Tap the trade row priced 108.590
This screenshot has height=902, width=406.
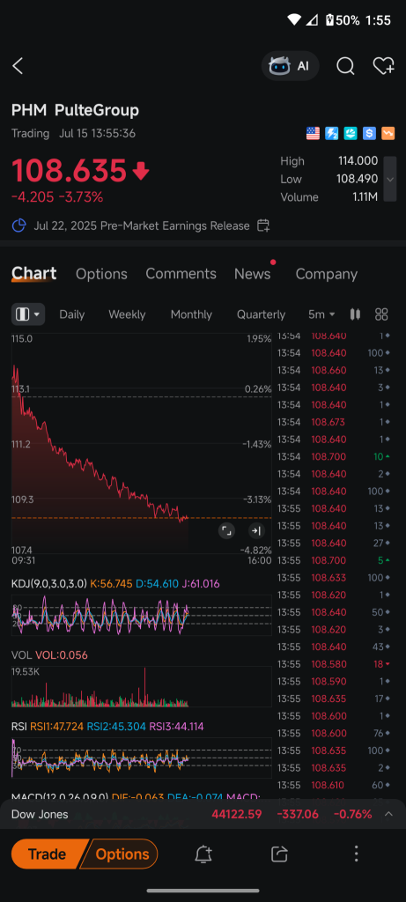[x=334, y=681]
